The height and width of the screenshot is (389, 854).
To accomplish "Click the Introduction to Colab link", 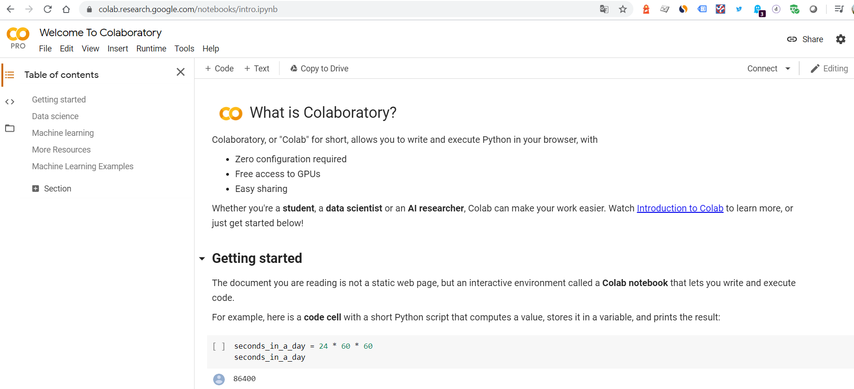I will click(x=680, y=209).
